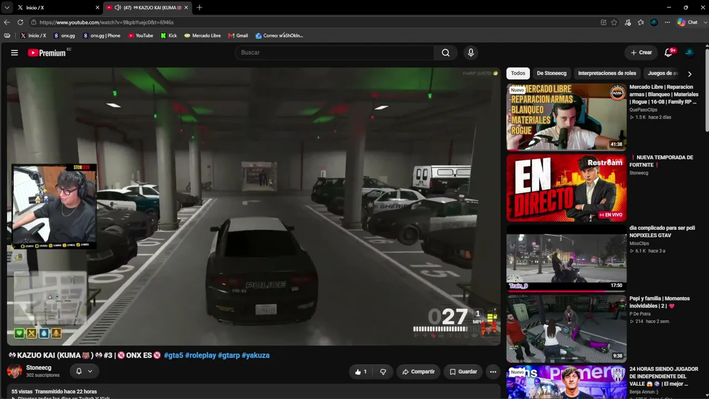Save the video with Guardar
709x399 pixels.
pyautogui.click(x=463, y=372)
